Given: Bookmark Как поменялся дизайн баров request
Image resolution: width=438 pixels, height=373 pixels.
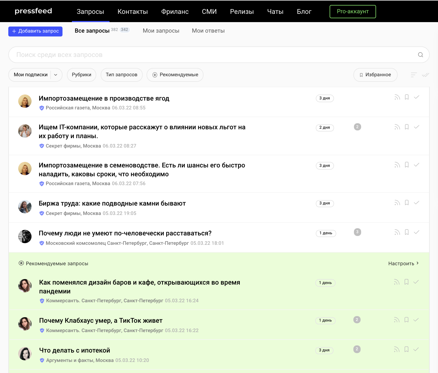Looking at the screenshot, I should (x=406, y=282).
